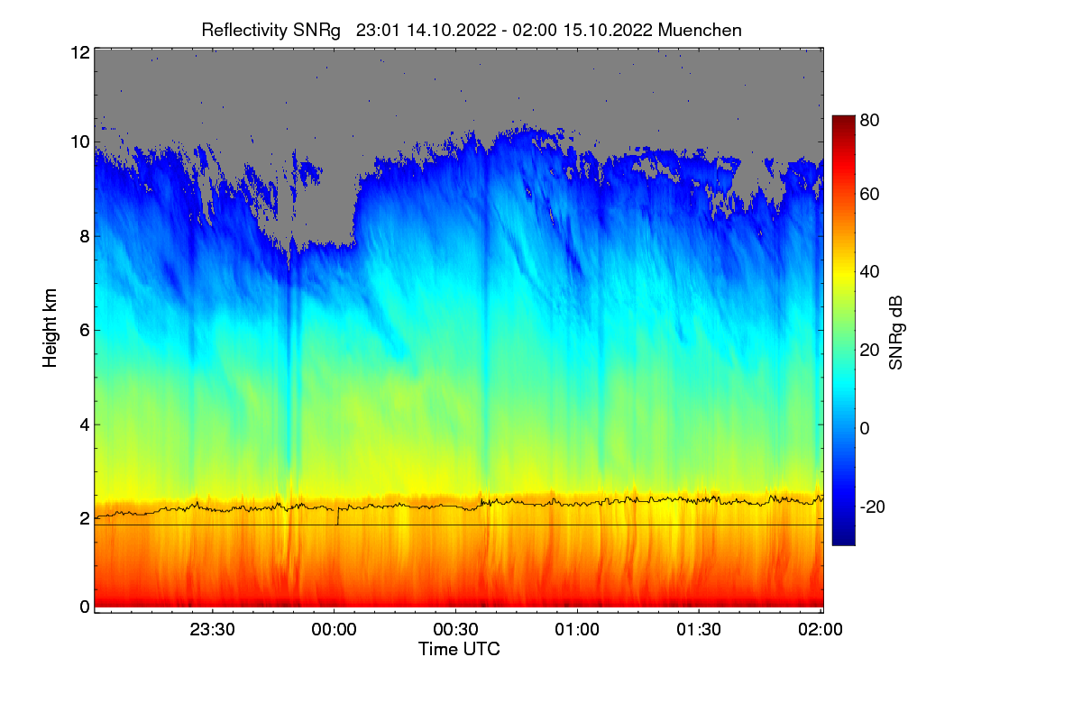This screenshot has width=1082, height=721.
Task: Click the 23:30 time tick label
Action: [x=212, y=630]
